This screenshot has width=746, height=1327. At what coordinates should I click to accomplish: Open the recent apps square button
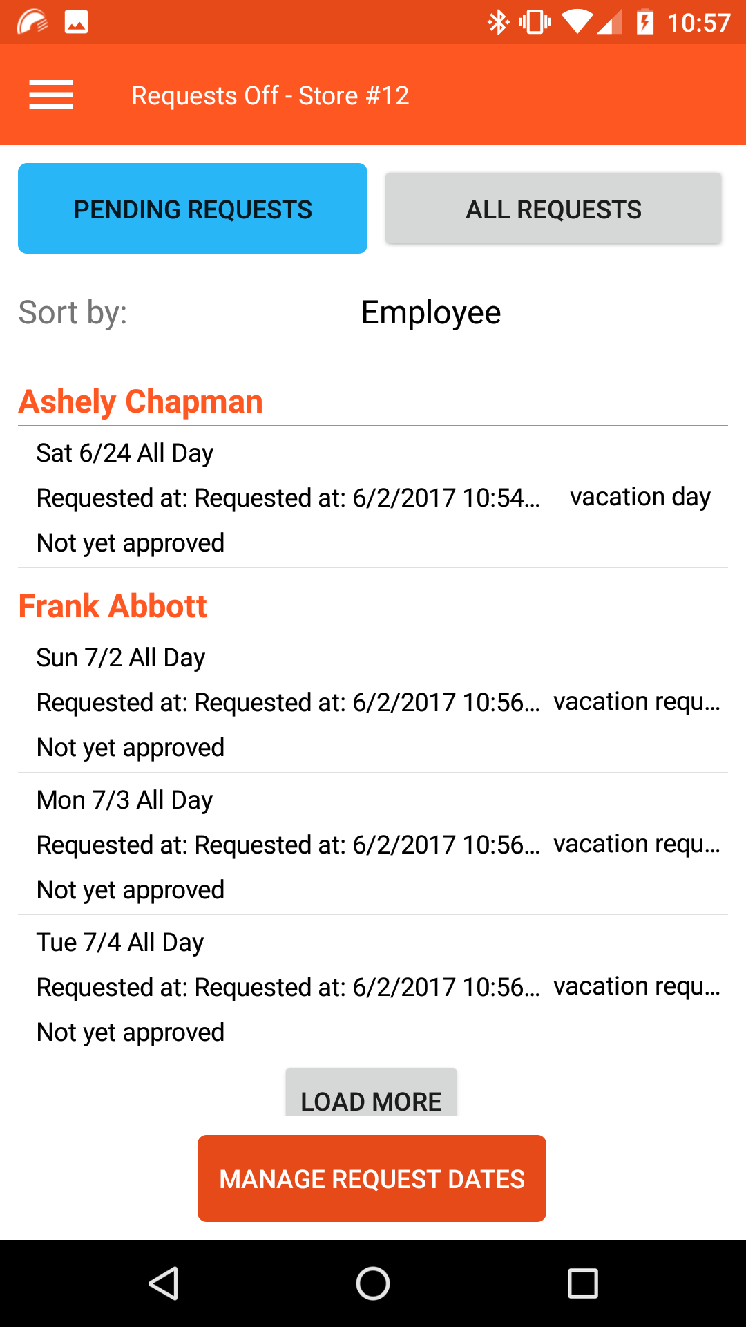(x=582, y=1283)
